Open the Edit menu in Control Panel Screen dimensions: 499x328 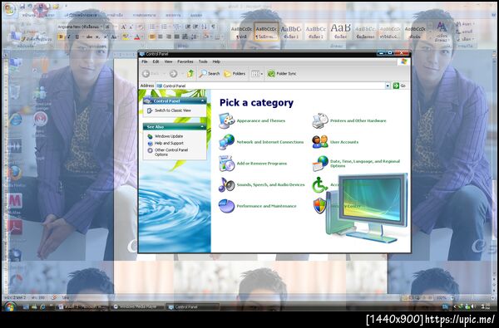click(x=156, y=61)
